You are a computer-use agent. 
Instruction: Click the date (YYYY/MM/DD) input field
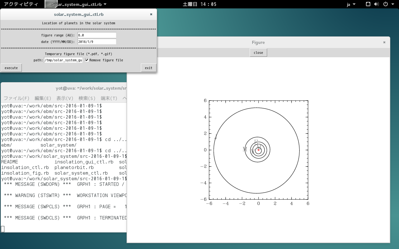[x=97, y=42]
